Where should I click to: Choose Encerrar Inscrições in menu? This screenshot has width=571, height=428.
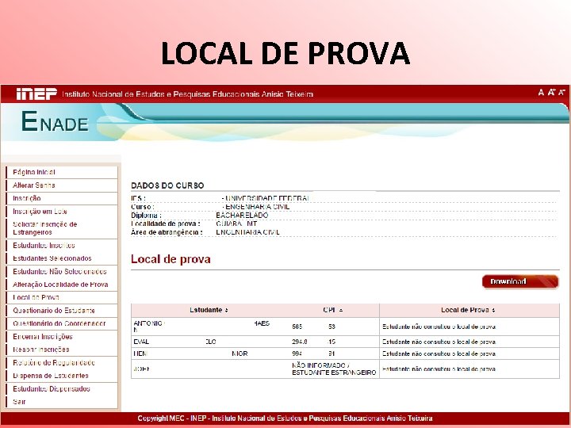(x=43, y=337)
